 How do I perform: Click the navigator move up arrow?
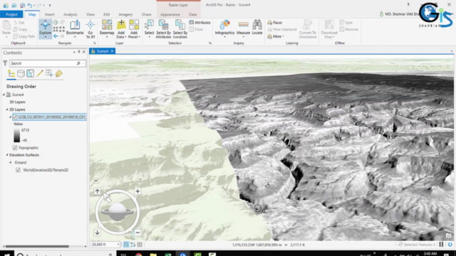click(x=97, y=191)
